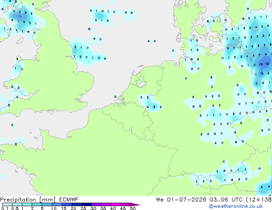Select the 10–15 mm legend swatch

click(x=57, y=204)
